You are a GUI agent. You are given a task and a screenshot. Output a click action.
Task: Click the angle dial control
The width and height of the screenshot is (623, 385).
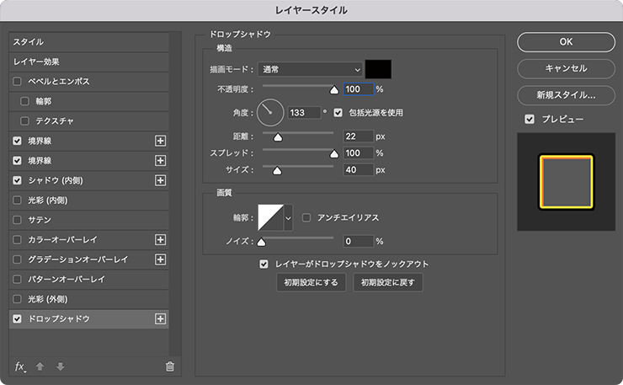pyautogui.click(x=270, y=113)
